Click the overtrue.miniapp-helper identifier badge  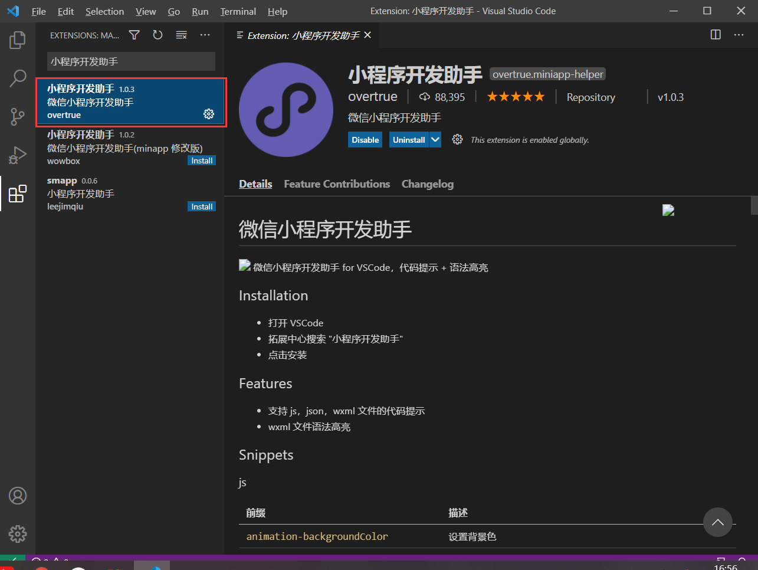click(548, 74)
